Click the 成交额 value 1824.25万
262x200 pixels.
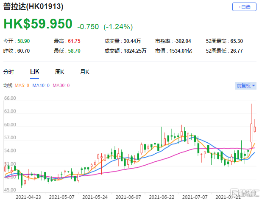coord(135,51)
